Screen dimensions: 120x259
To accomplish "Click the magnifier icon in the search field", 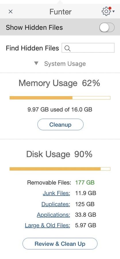I will coord(68,48).
